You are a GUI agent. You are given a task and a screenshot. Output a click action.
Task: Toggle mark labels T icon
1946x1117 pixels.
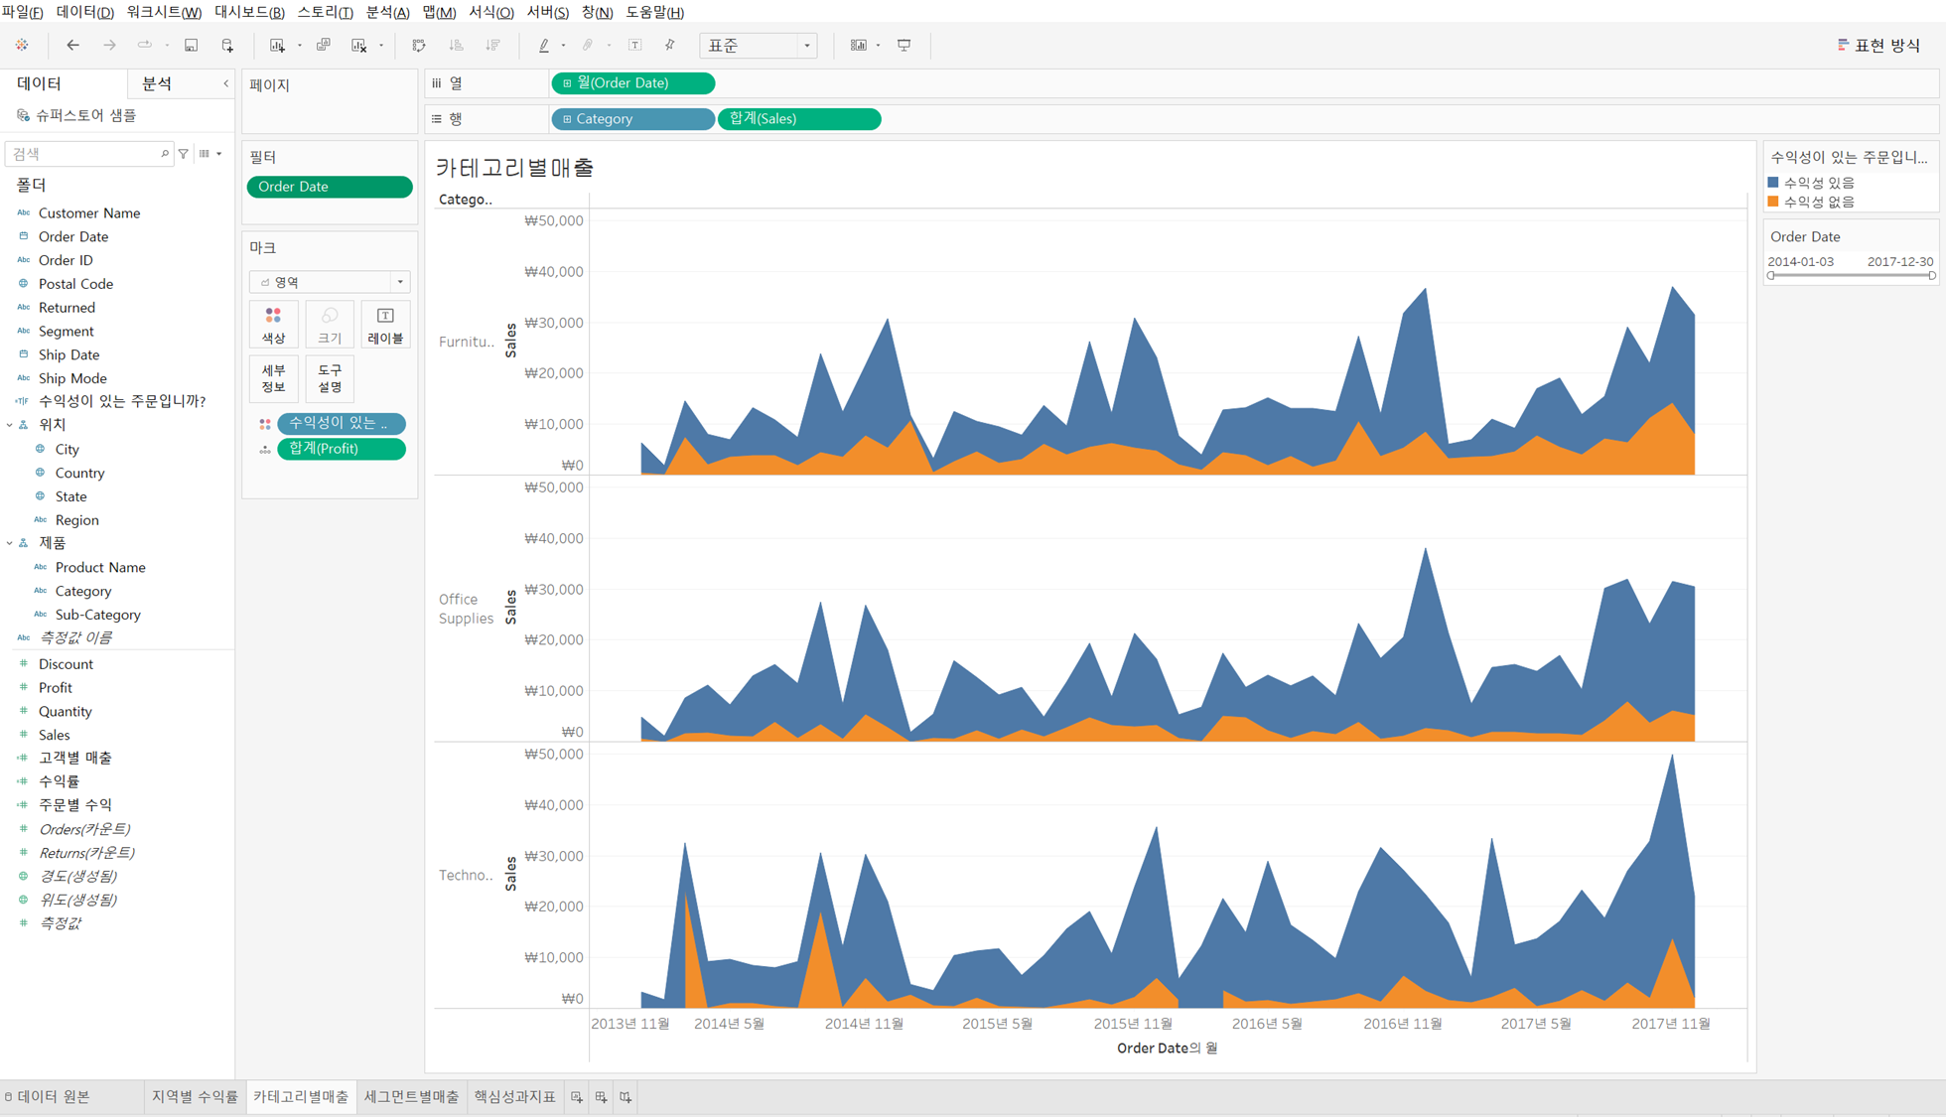point(635,45)
